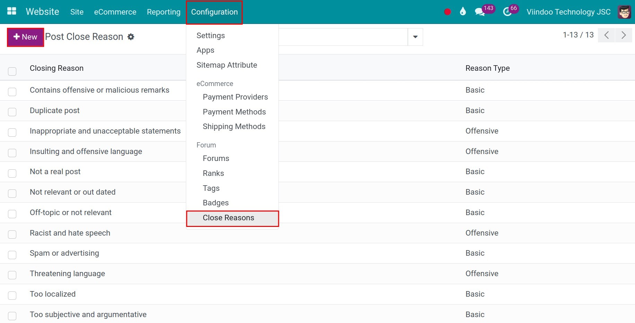Go to the previous page arrow

tap(607, 35)
